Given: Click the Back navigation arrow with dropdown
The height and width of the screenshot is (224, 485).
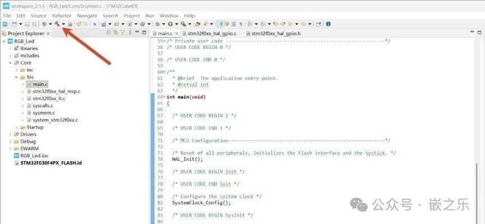Looking at the screenshot, I should point(290,24).
